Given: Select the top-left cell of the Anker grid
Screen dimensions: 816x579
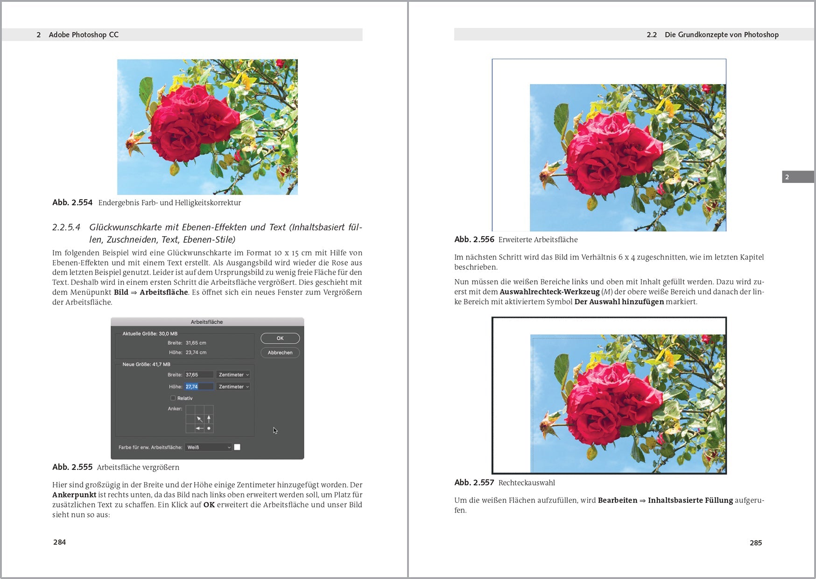Looking at the screenshot, I should pyautogui.click(x=190, y=410).
